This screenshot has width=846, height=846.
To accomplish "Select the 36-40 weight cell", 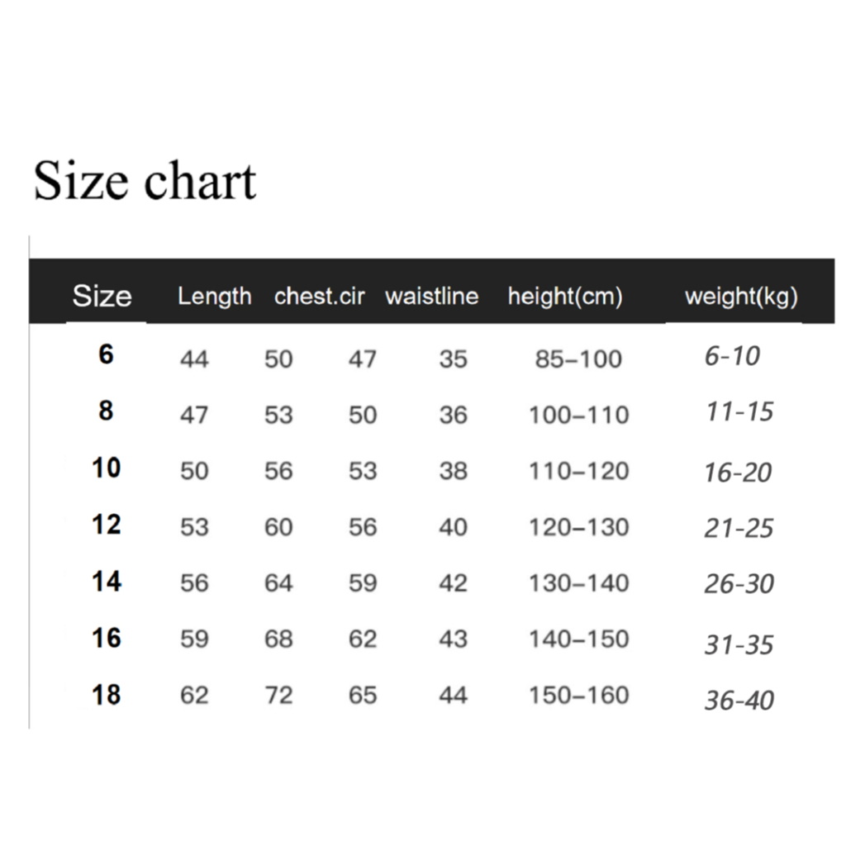I will point(739,701).
